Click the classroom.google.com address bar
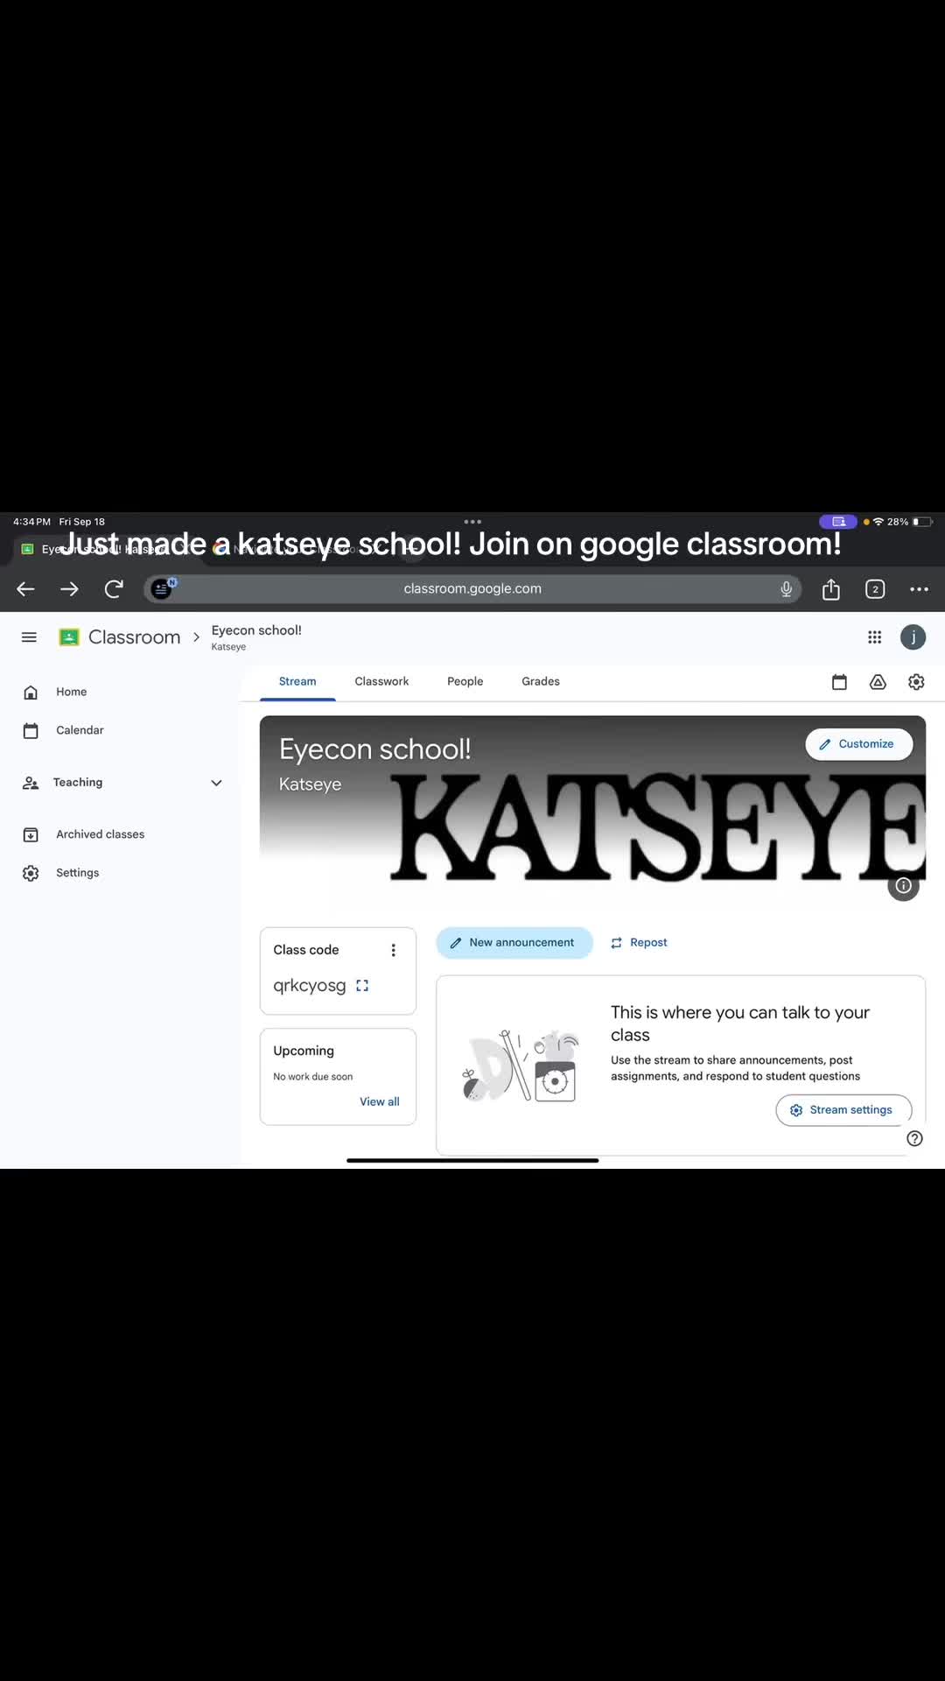945x1681 pixels. [472, 589]
